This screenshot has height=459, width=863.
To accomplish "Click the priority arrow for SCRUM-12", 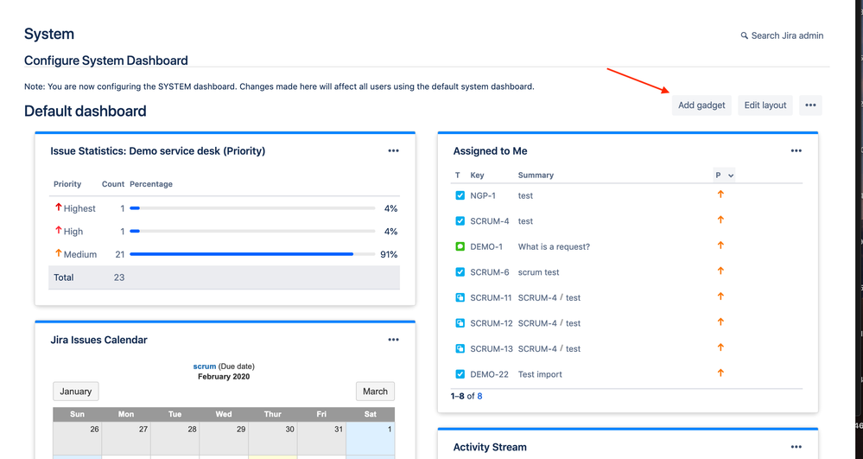I will pos(720,322).
